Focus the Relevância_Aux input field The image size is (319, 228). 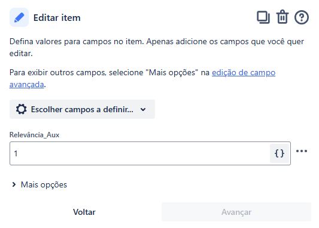click(140, 153)
